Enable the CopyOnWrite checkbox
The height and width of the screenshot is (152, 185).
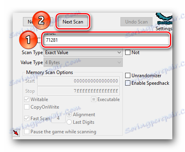click(x=27, y=107)
